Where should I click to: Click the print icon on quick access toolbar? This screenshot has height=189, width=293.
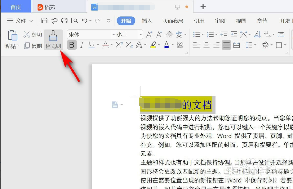point(64,20)
